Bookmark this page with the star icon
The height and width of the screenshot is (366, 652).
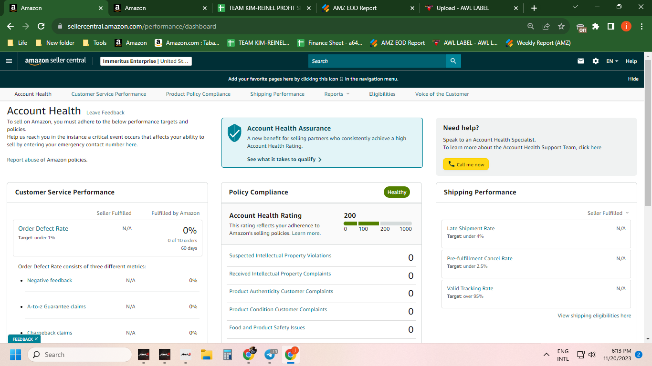(561, 26)
